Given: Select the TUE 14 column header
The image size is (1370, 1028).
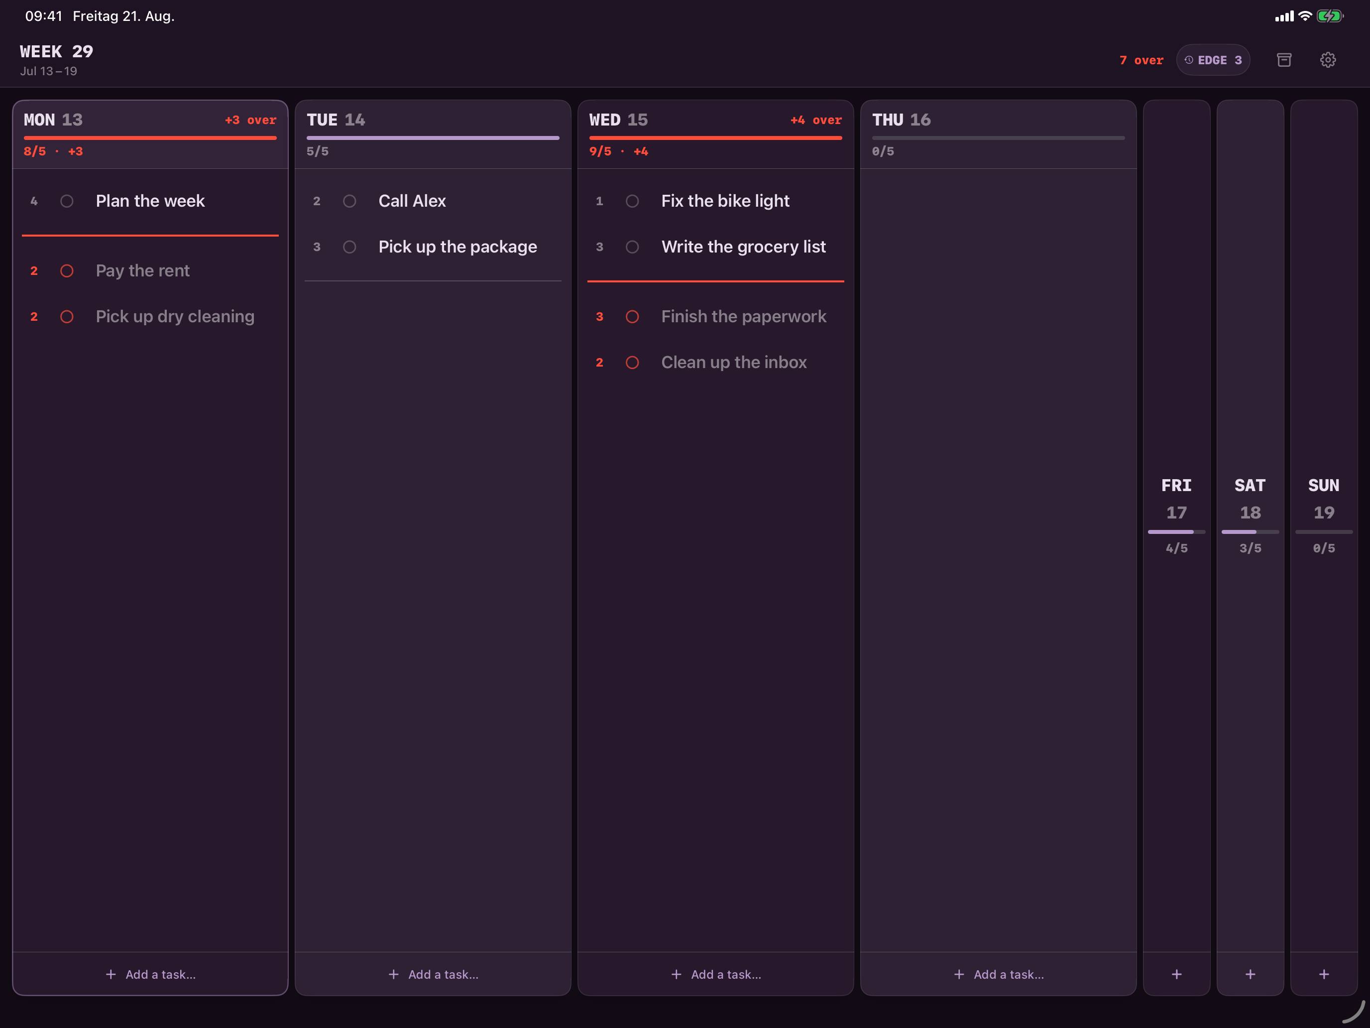Looking at the screenshot, I should click(x=433, y=134).
